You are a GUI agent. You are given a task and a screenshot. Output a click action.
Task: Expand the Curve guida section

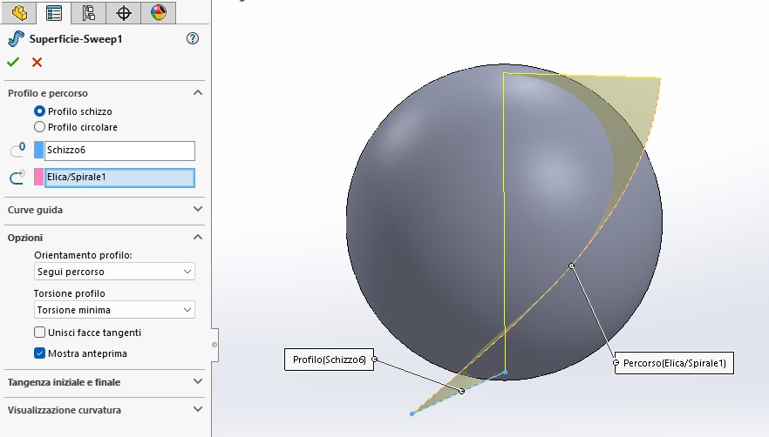[105, 210]
